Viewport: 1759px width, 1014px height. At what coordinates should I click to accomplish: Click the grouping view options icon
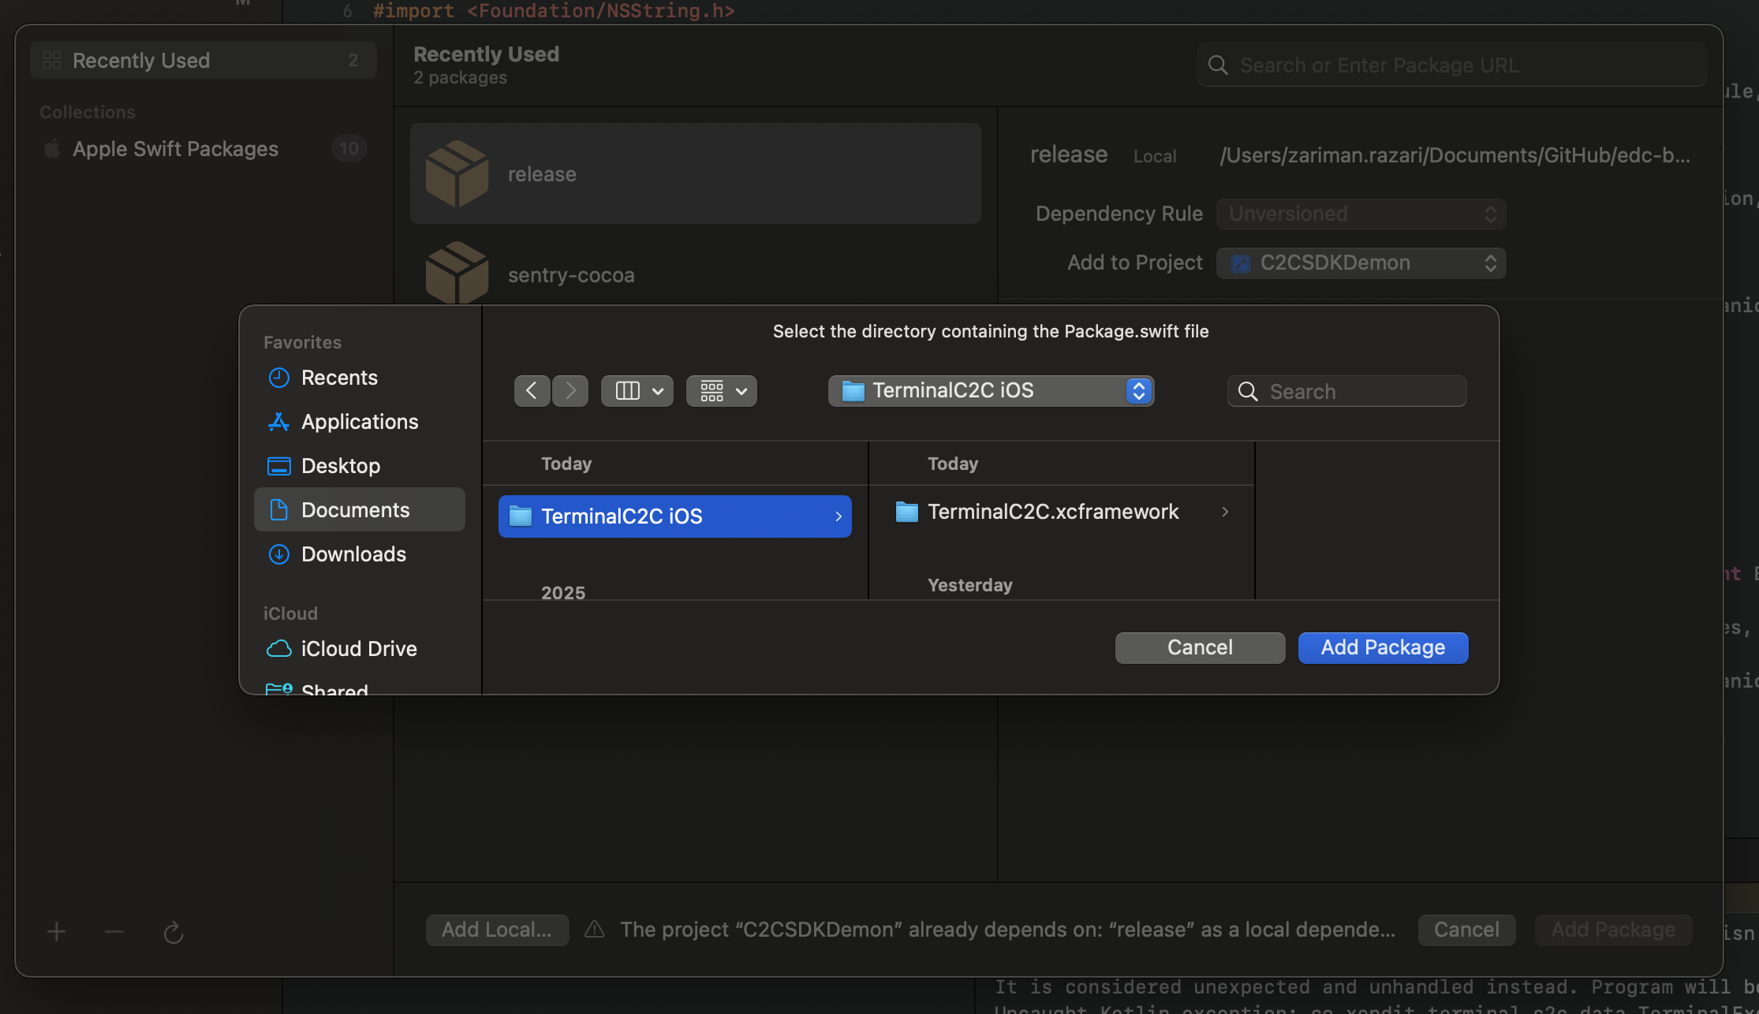point(712,390)
